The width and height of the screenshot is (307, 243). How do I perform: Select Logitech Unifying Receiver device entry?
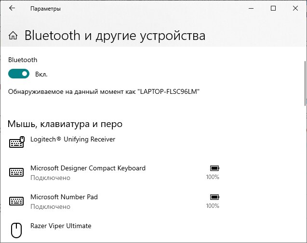[x=114, y=142]
